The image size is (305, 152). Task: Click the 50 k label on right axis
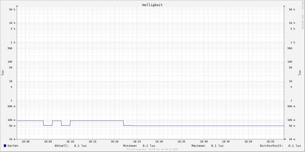(292, 10)
